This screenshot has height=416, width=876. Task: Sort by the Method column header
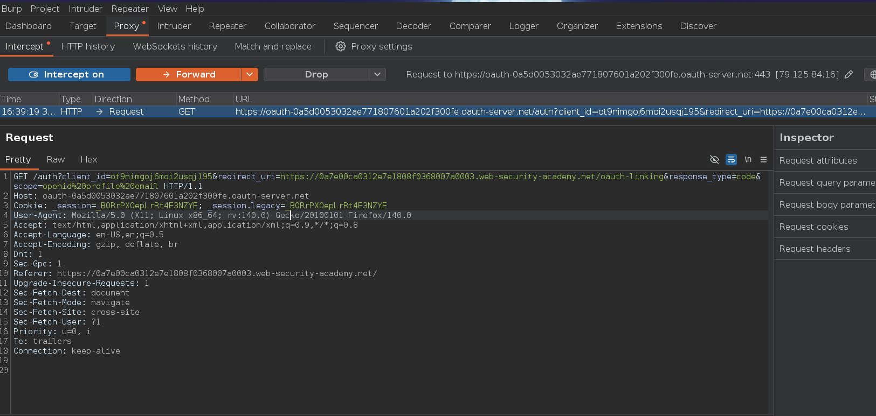click(x=205, y=99)
